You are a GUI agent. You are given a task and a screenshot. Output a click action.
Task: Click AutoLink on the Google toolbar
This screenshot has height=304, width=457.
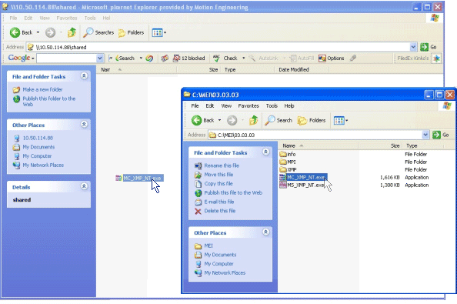pyautogui.click(x=264, y=58)
